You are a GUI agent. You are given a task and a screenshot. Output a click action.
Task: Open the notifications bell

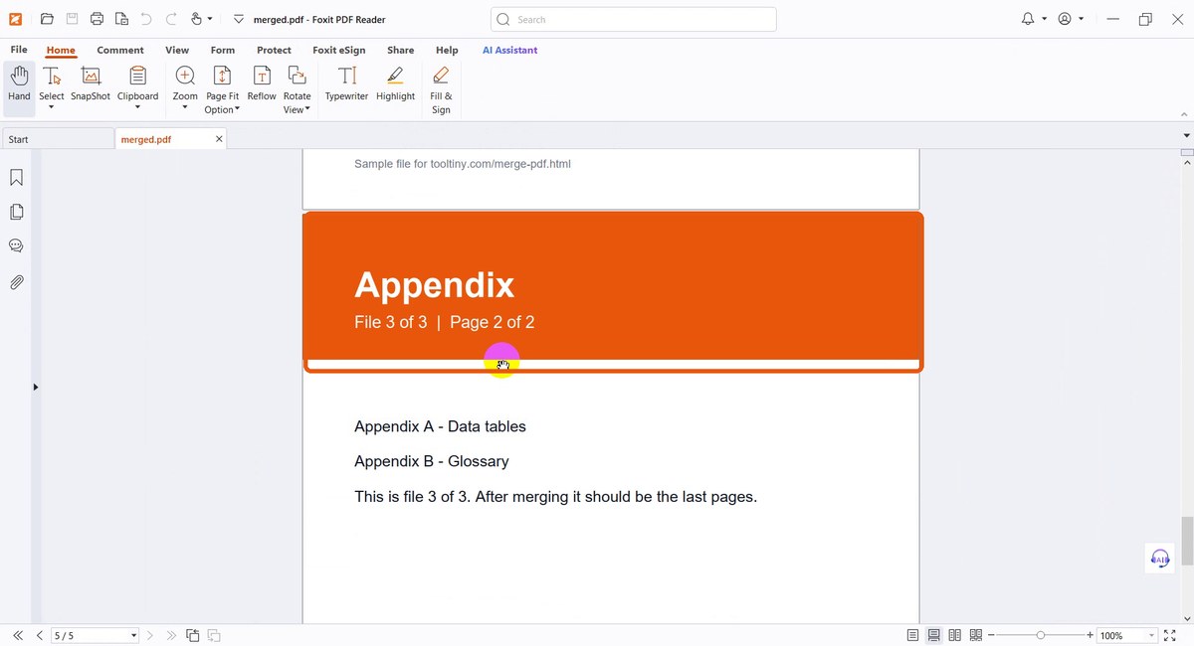[1028, 19]
